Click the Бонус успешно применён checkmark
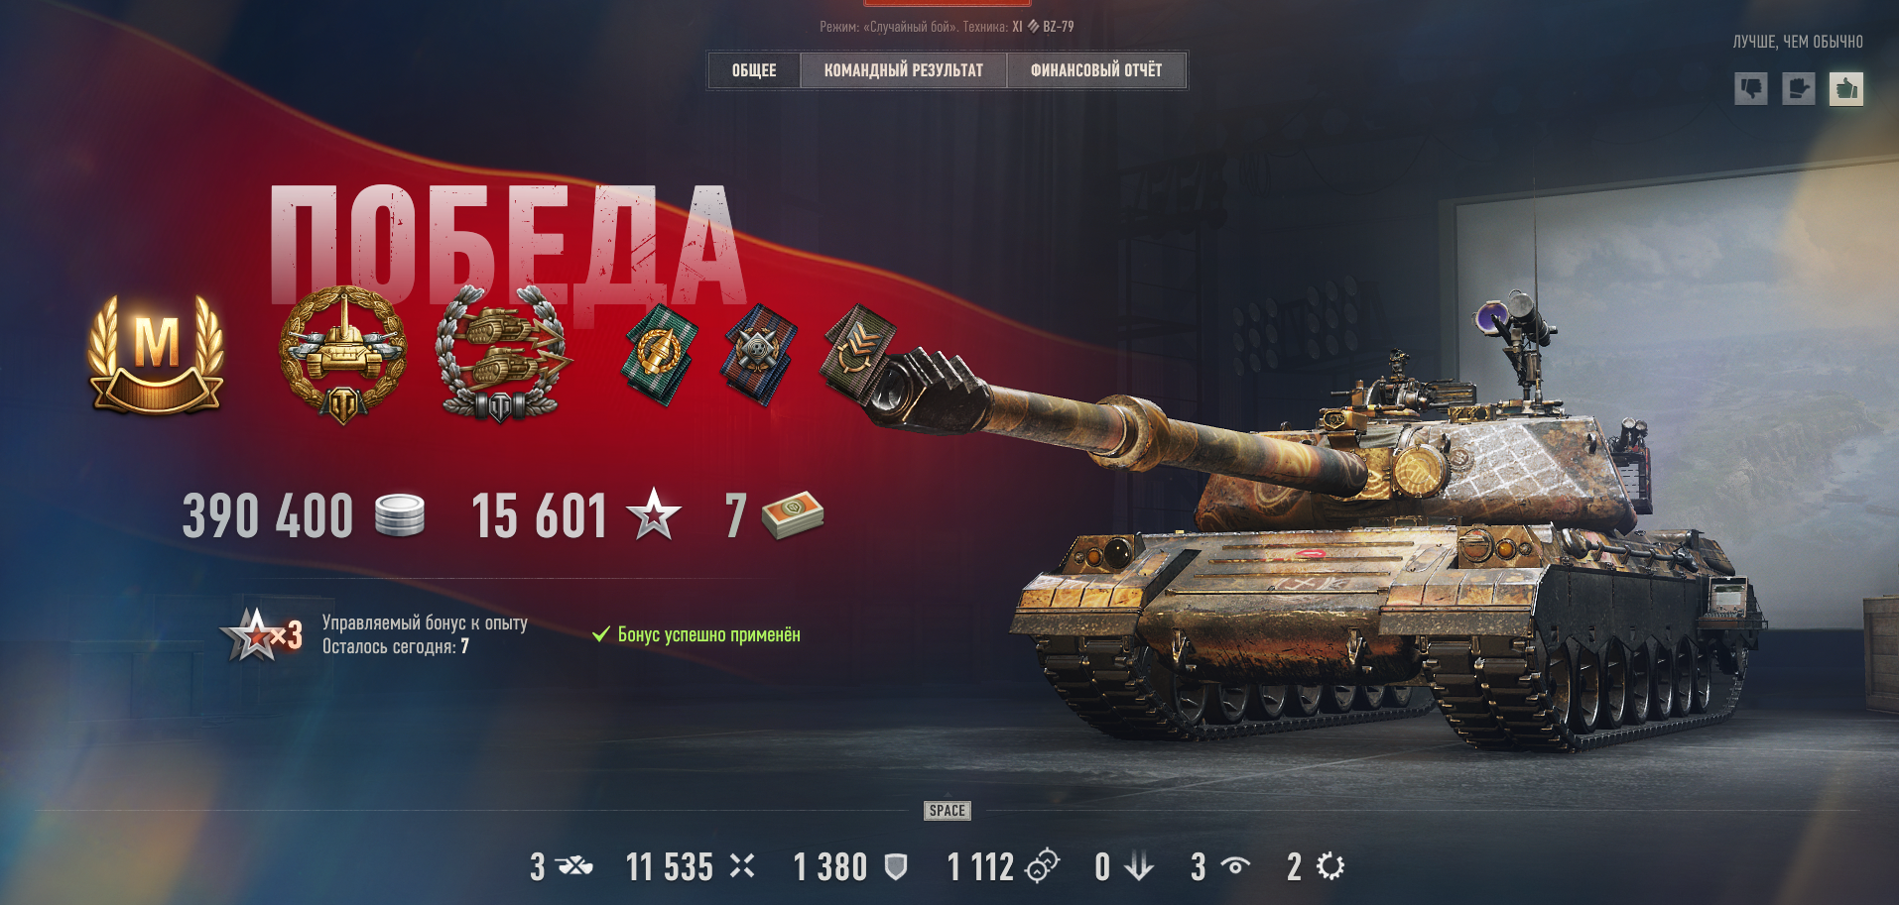Image resolution: width=1899 pixels, height=905 pixels. coord(600,634)
